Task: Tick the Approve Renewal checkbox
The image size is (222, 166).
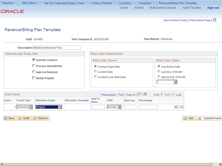Action: point(34,72)
